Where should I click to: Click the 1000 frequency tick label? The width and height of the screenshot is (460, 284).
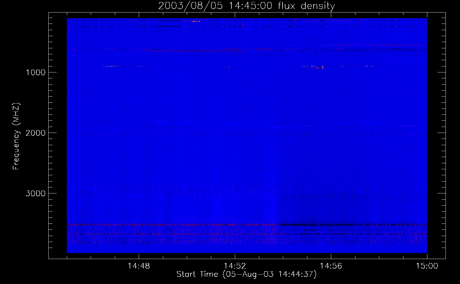[x=36, y=72]
